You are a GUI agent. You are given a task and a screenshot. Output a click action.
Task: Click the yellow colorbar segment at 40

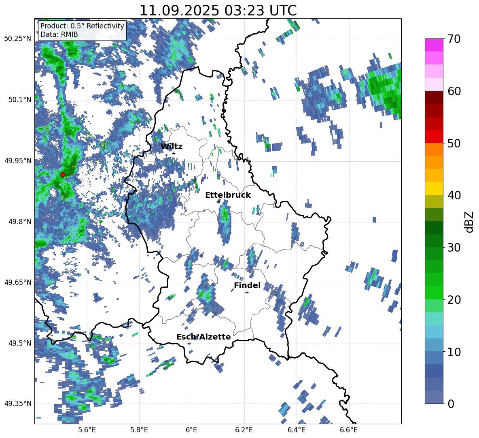tap(434, 188)
